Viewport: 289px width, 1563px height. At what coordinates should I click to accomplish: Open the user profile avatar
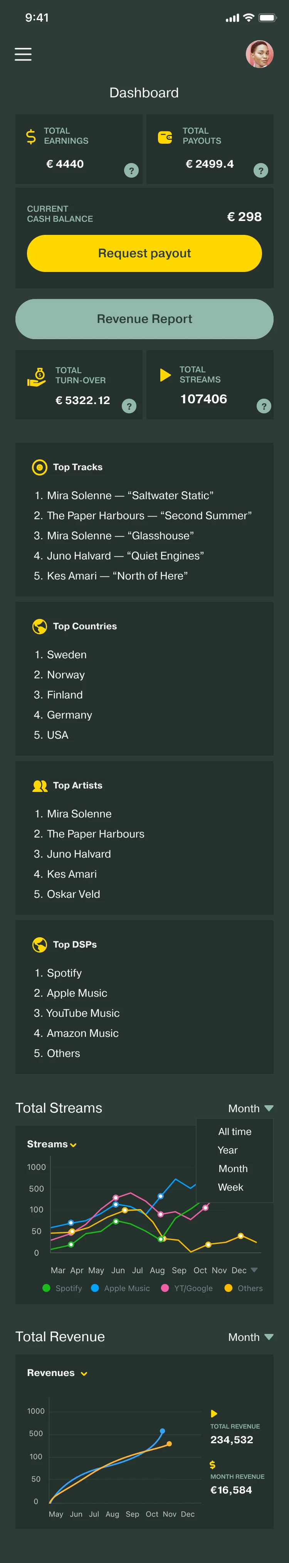259,54
